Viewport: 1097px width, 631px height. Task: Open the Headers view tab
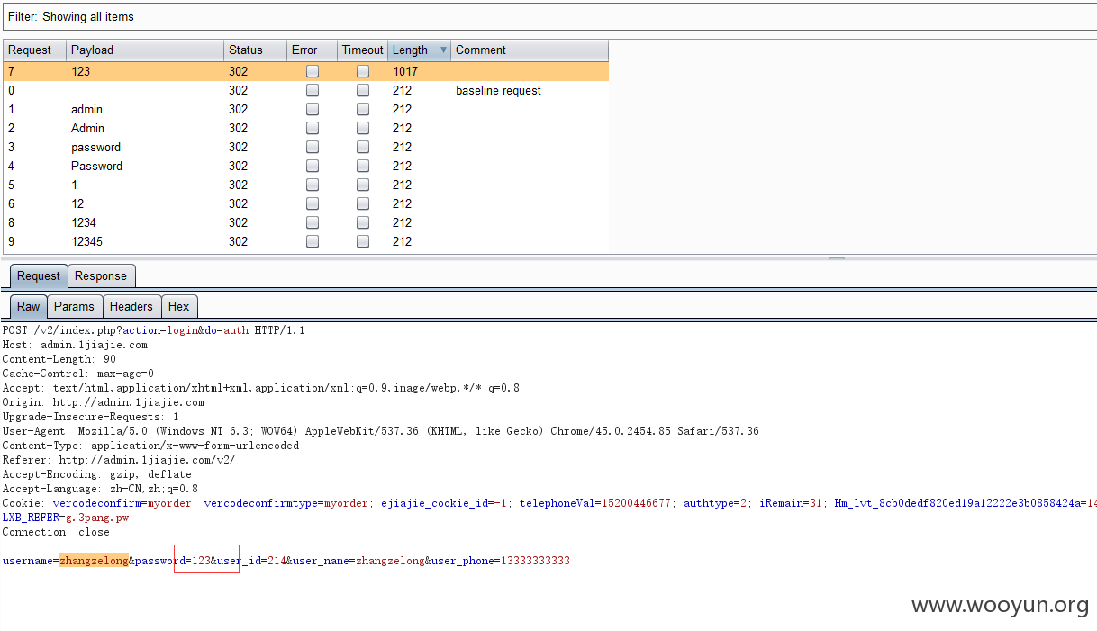[x=131, y=307]
